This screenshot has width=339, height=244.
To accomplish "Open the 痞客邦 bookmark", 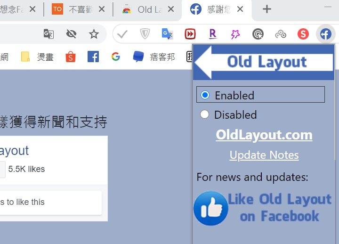I will 153,57.
